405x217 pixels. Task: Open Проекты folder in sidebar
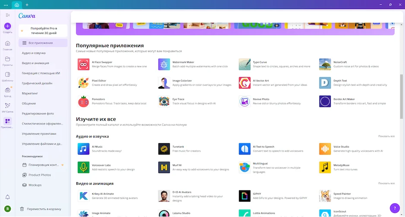[x=7, y=61]
